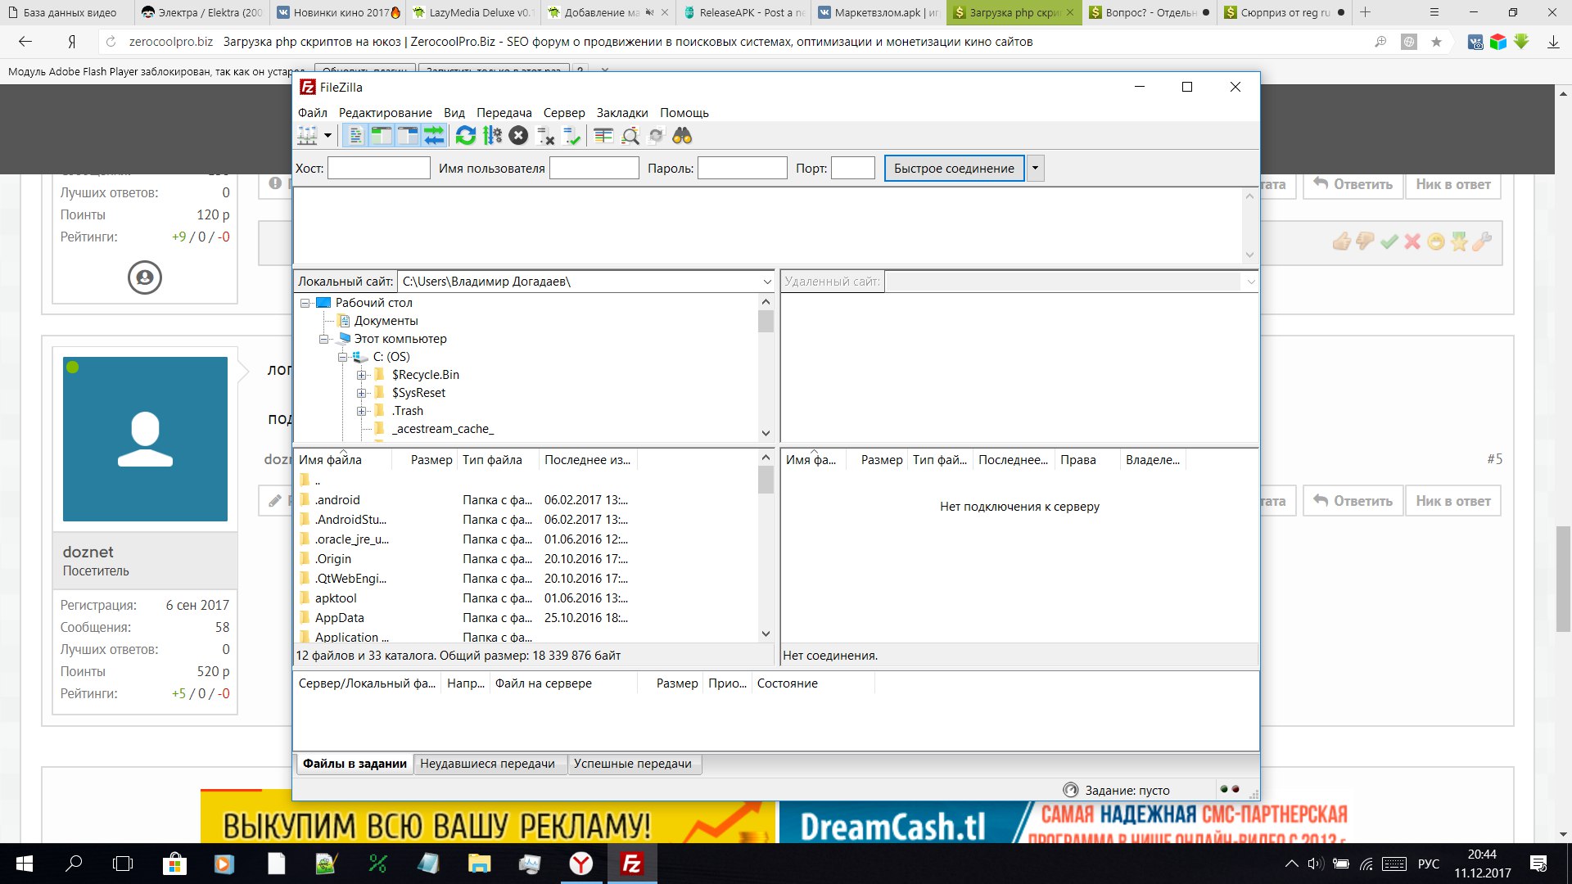Focus the Имя пользователя input field
The width and height of the screenshot is (1572, 884).
pos(594,169)
